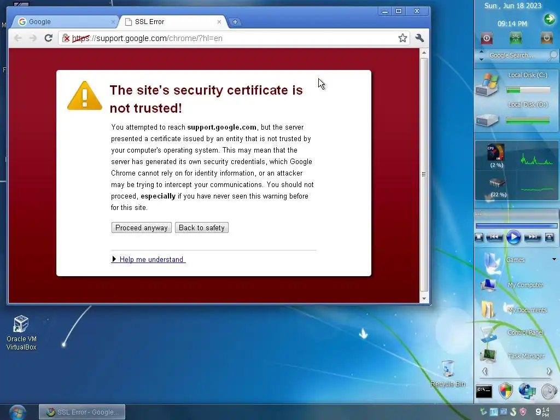Viewport: 560px width, 420px height.
Task: Expand the Help me understand link
Action: [149, 259]
